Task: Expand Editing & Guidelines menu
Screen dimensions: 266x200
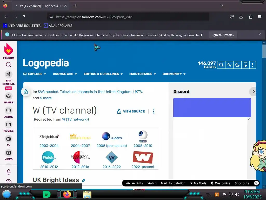Action: 103,74
